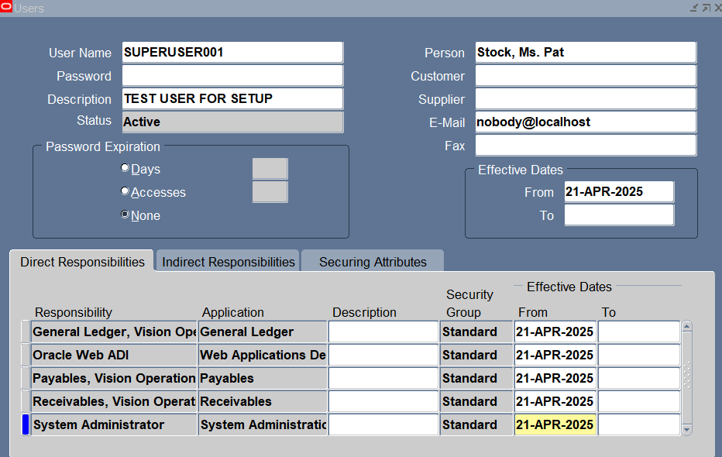Click responsibility Receivables, Vision Operations

[x=114, y=401]
